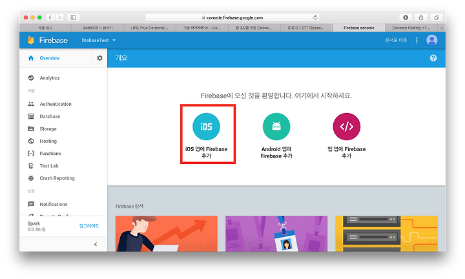Click the Functions brackets icon
Screen dimensions: 465x279
point(31,154)
